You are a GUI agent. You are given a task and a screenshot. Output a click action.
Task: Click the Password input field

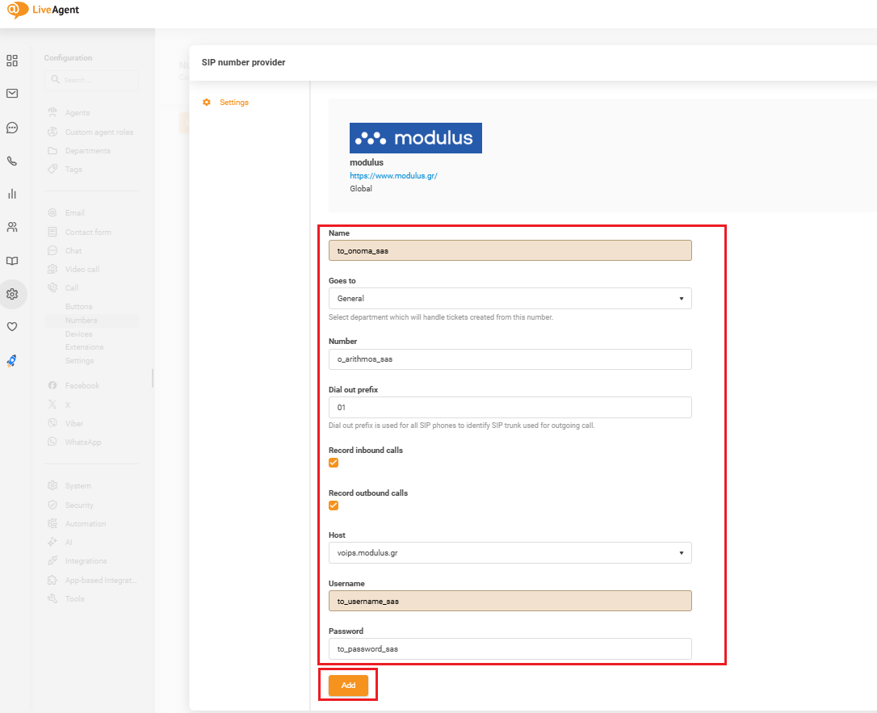510,648
